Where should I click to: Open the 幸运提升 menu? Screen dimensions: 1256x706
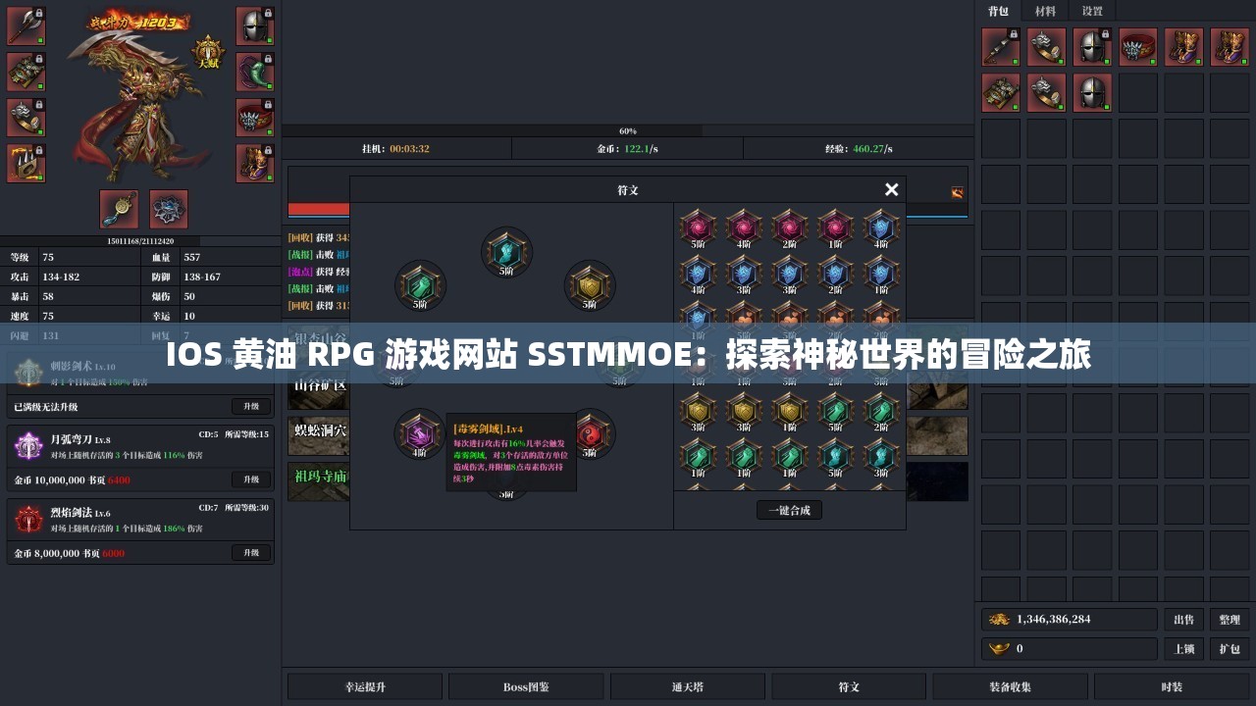[x=364, y=686]
